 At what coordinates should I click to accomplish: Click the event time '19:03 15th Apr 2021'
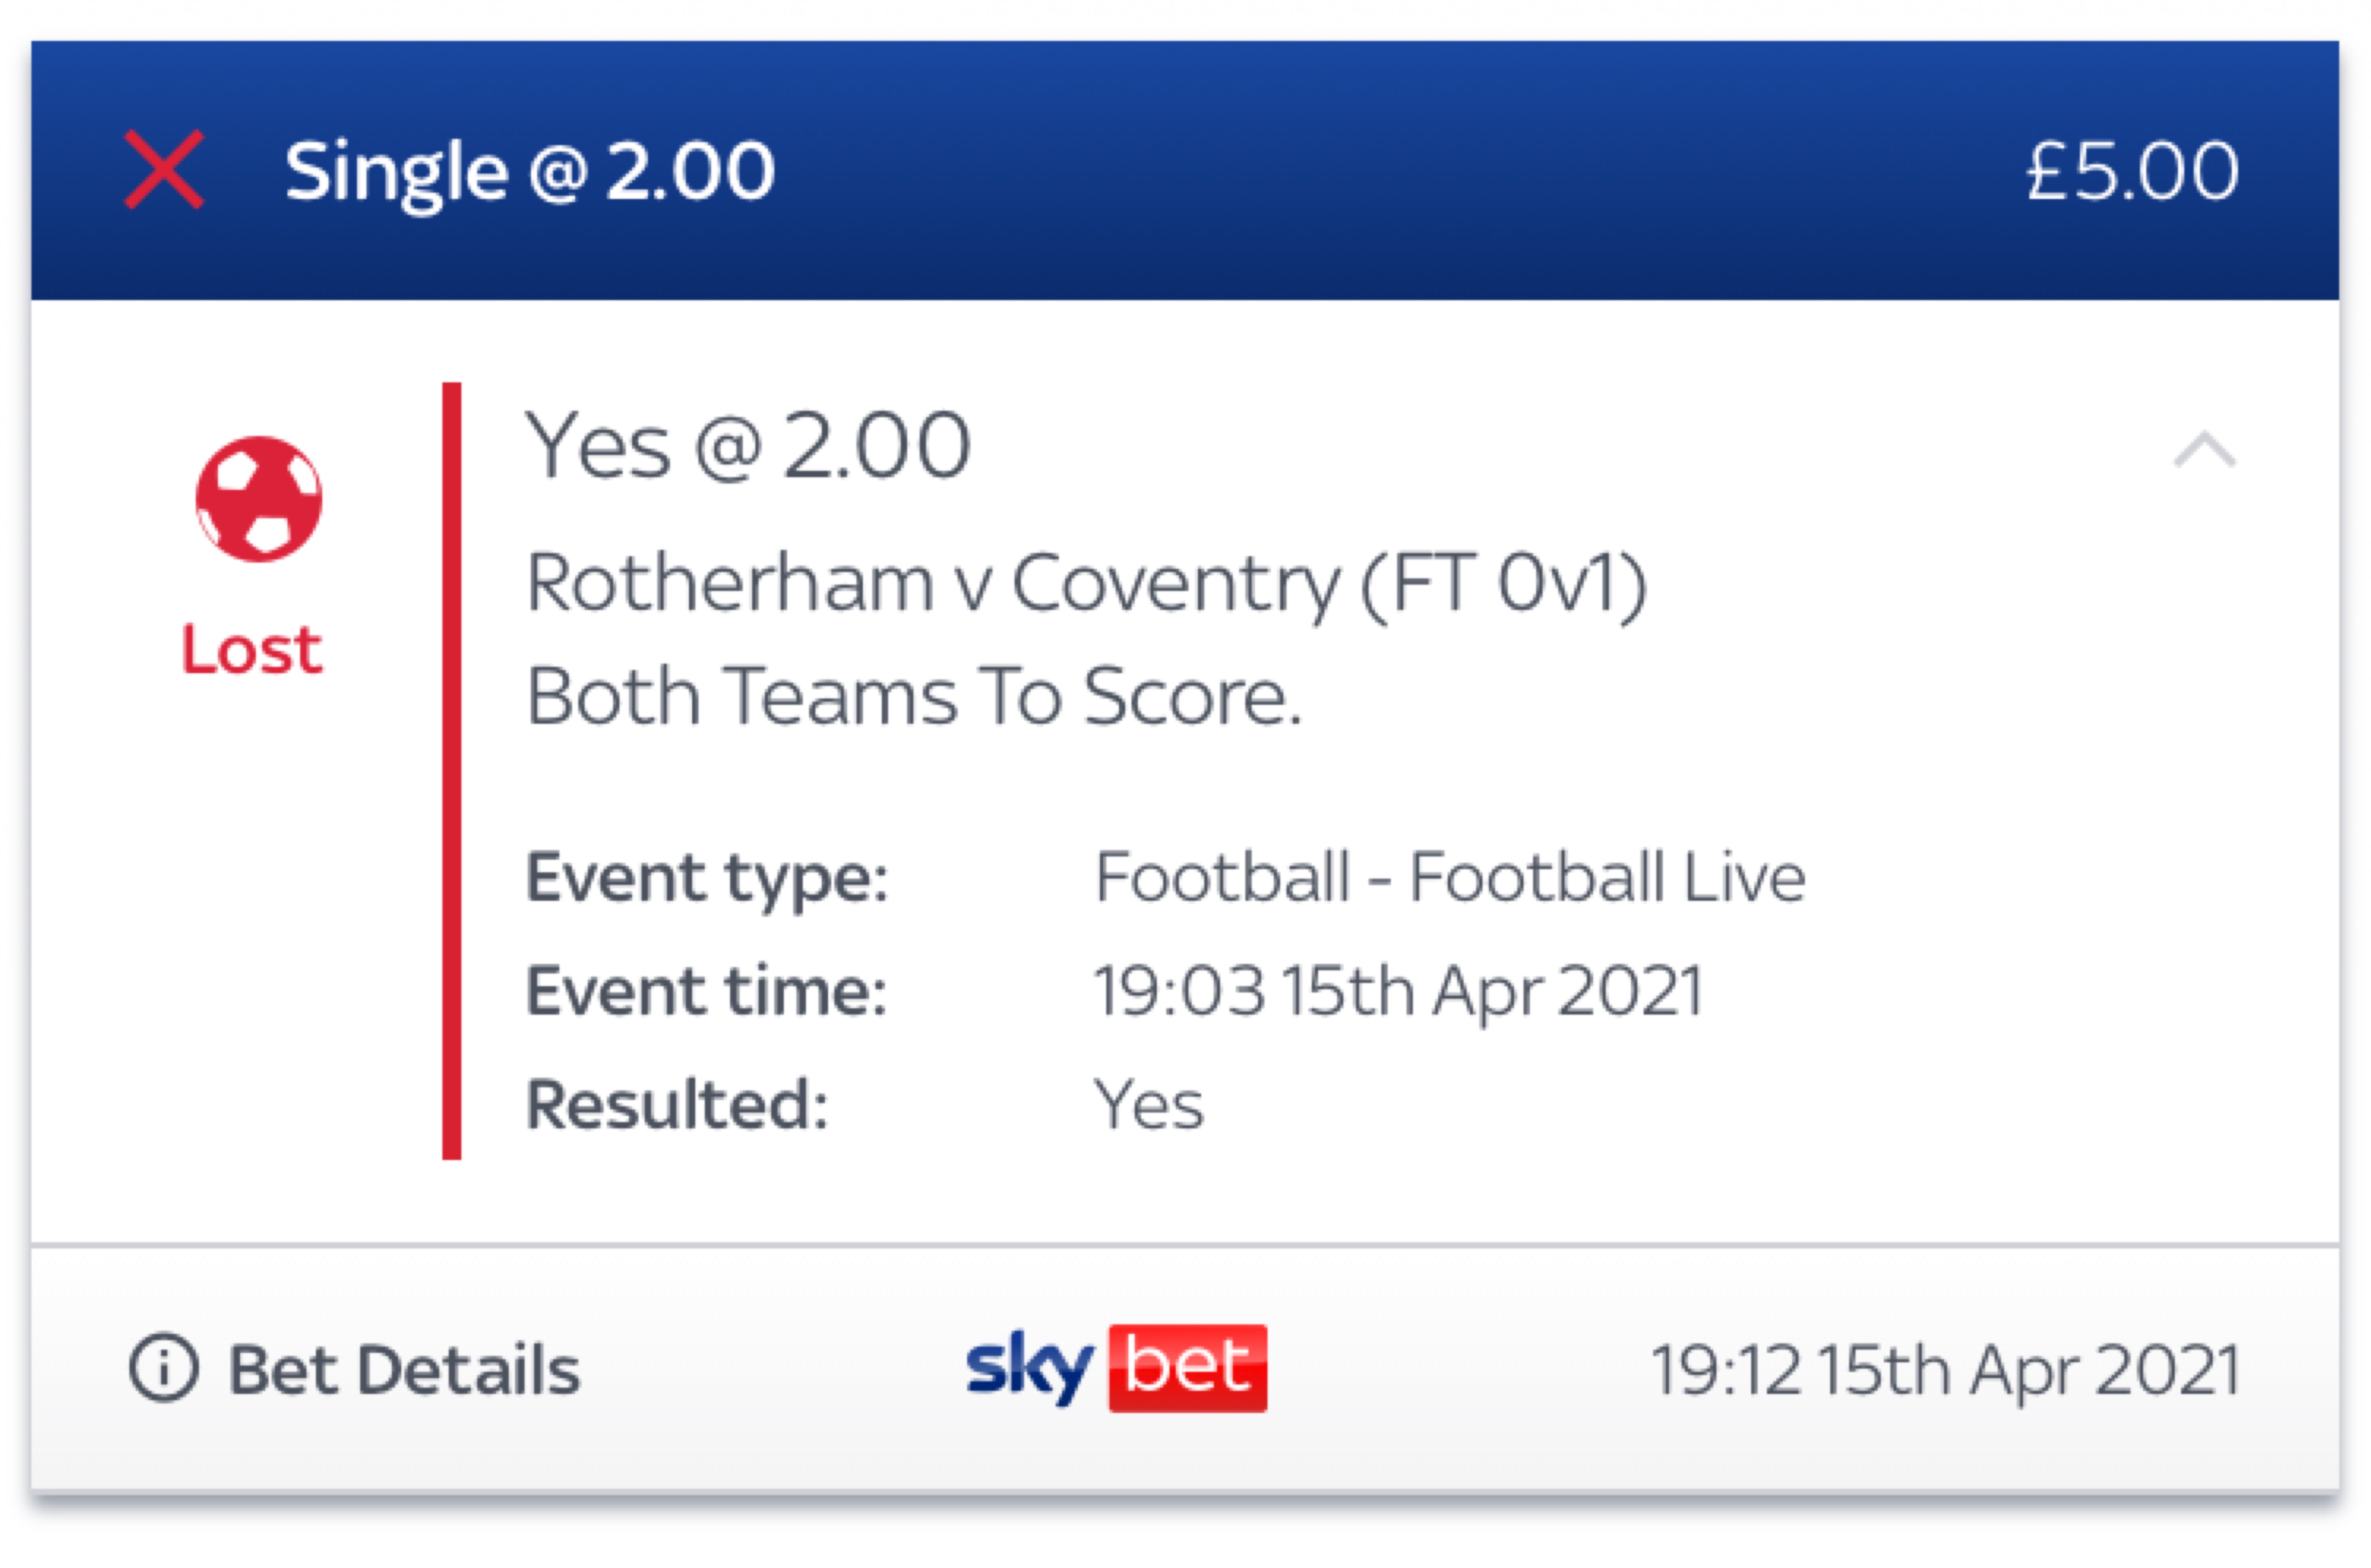(1398, 991)
